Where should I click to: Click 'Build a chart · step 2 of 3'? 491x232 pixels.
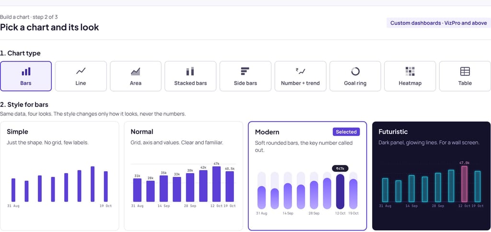point(29,17)
